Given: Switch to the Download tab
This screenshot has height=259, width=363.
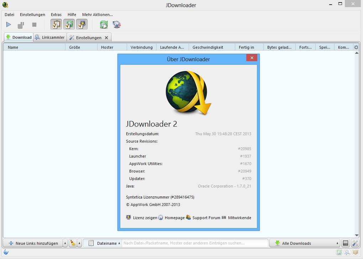Looking at the screenshot, I should [x=19, y=37].
